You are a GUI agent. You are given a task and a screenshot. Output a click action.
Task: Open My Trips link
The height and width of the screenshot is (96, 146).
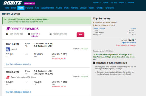[114, 3]
